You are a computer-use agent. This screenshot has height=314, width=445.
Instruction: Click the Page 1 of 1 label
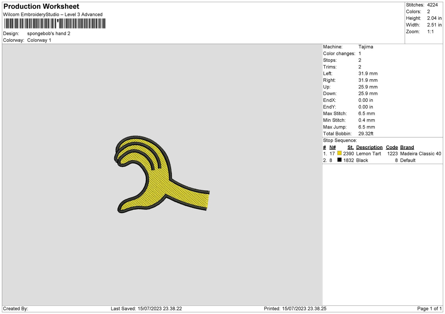[429, 308]
